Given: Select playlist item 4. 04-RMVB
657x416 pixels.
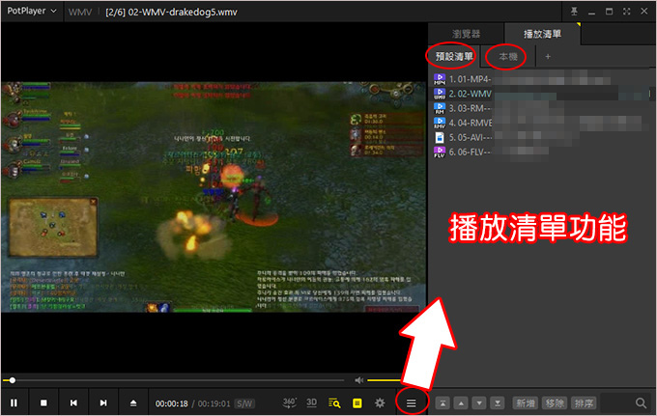Looking at the screenshot, I should coord(542,123).
